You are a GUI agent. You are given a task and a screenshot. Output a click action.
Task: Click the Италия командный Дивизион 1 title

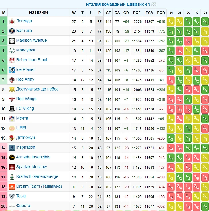point(118,4)
